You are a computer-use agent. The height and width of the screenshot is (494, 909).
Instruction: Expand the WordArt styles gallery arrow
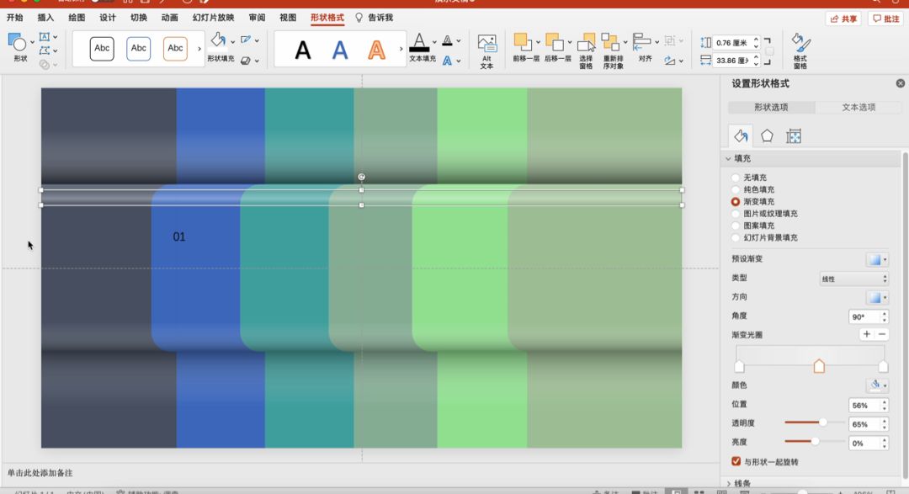pyautogui.click(x=401, y=49)
